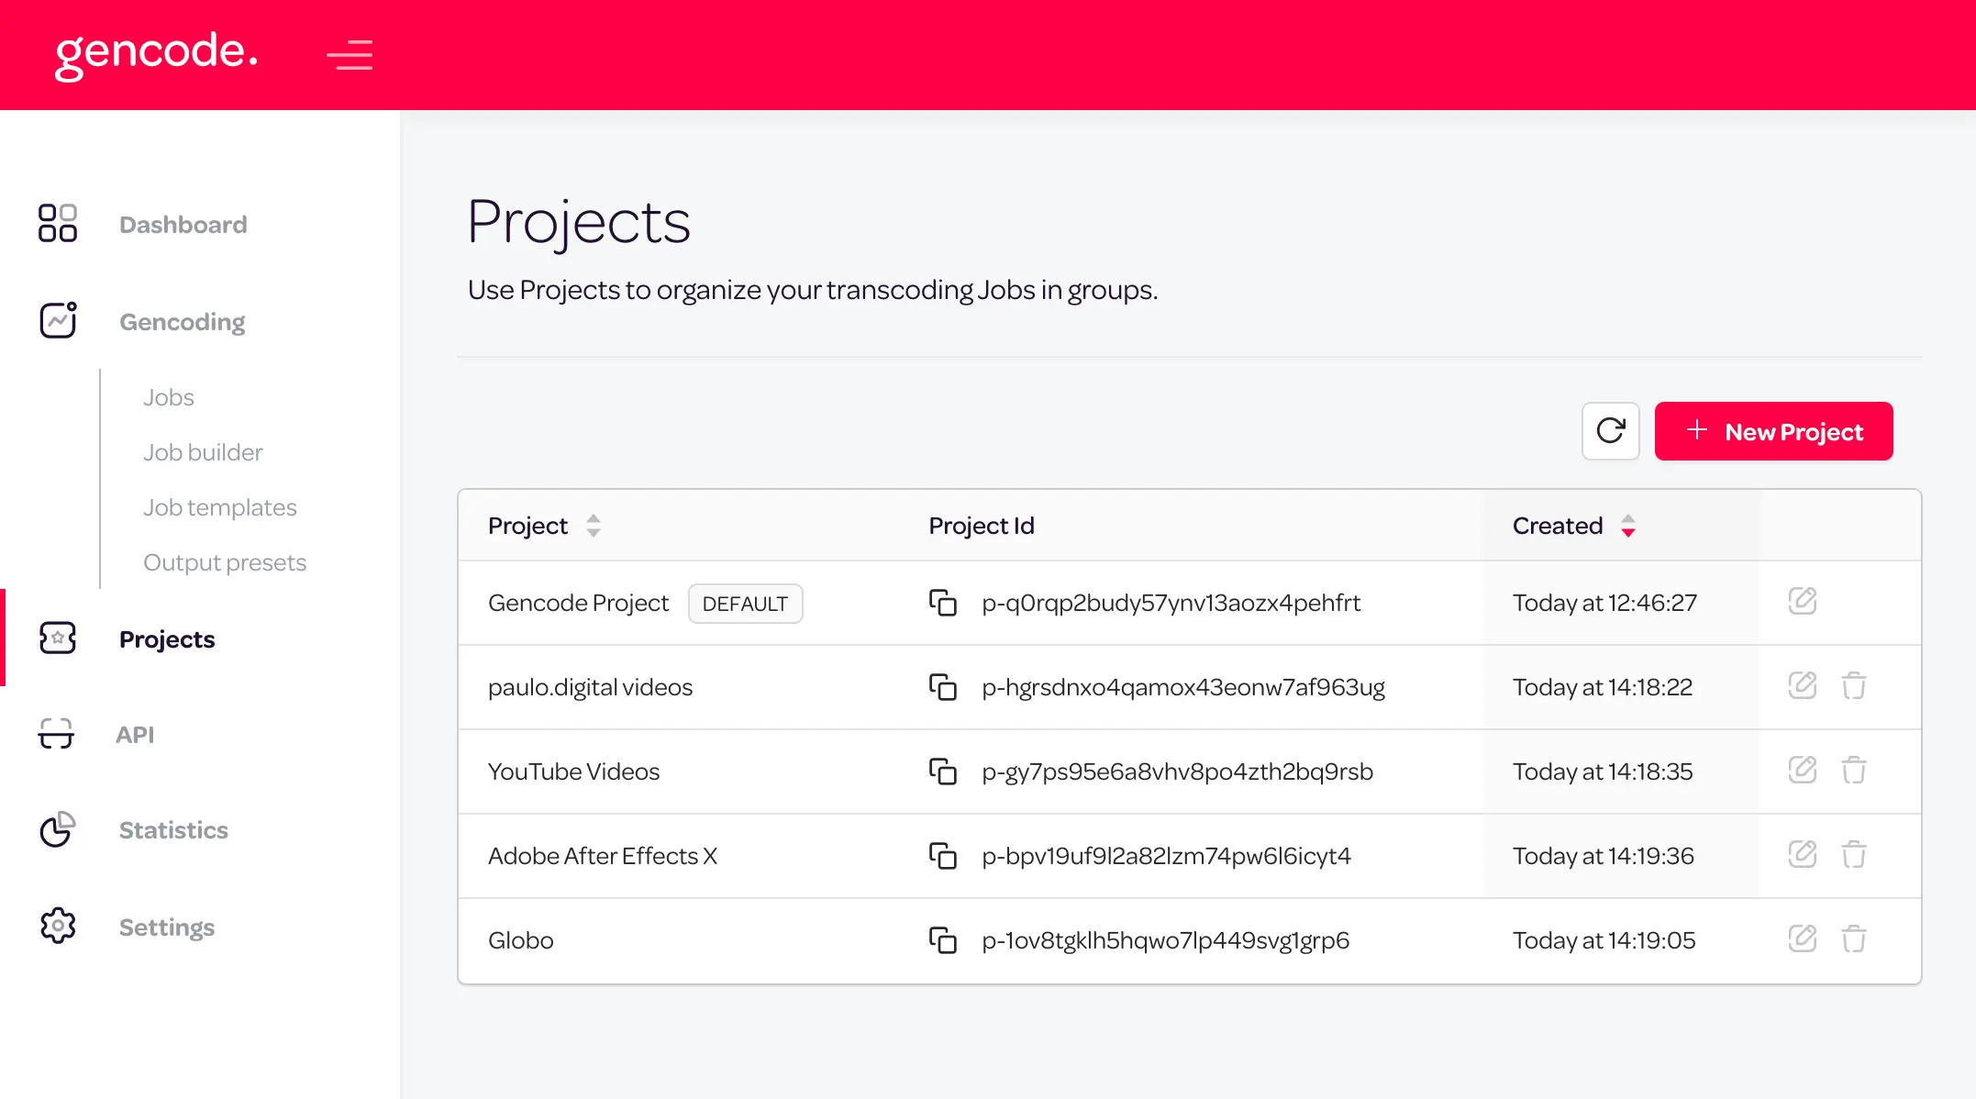
Task: Go to the Statistics section
Action: tap(173, 830)
